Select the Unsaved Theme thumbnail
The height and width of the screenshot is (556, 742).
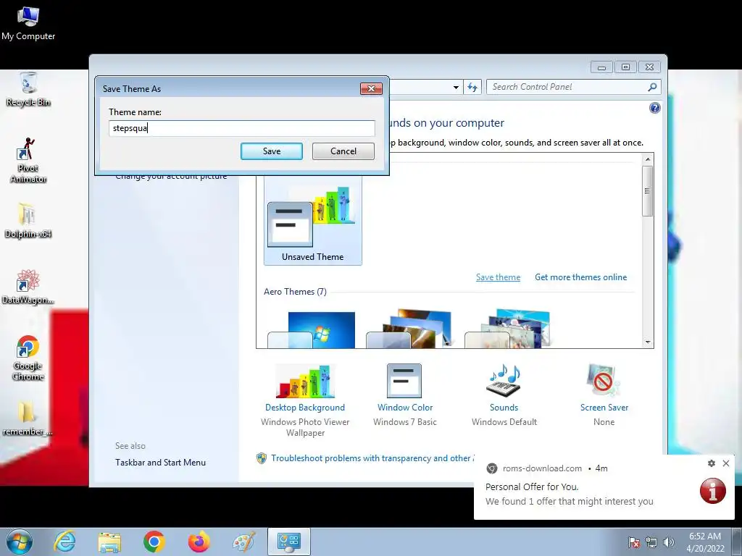[313, 222]
